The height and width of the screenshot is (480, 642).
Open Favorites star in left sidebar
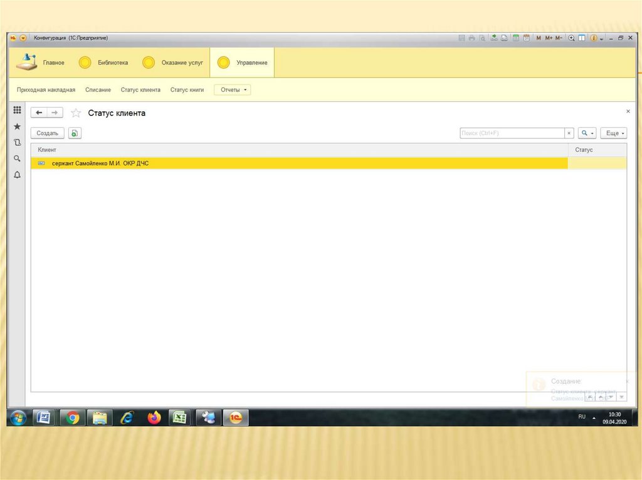17,126
